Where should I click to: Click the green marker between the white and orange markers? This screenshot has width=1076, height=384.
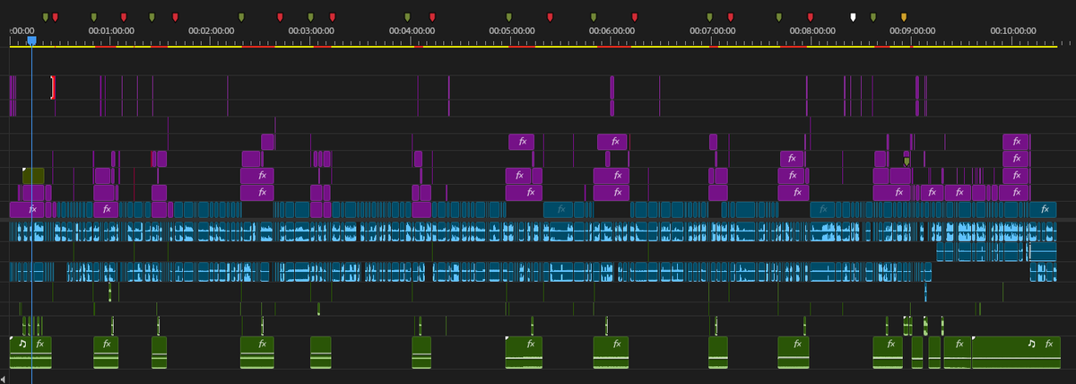(873, 16)
